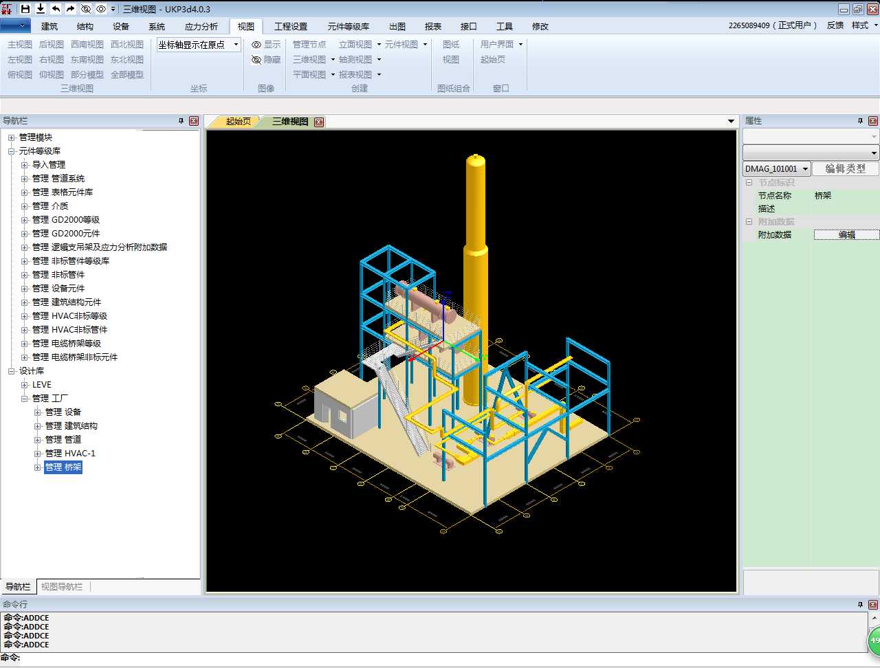880x668 pixels.
Task: Click the crossed-out eye icon in the title bar
Action: (86, 9)
